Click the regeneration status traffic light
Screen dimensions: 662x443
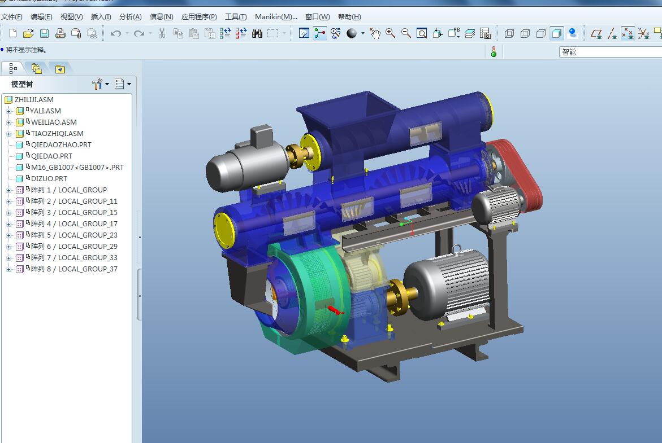[494, 52]
